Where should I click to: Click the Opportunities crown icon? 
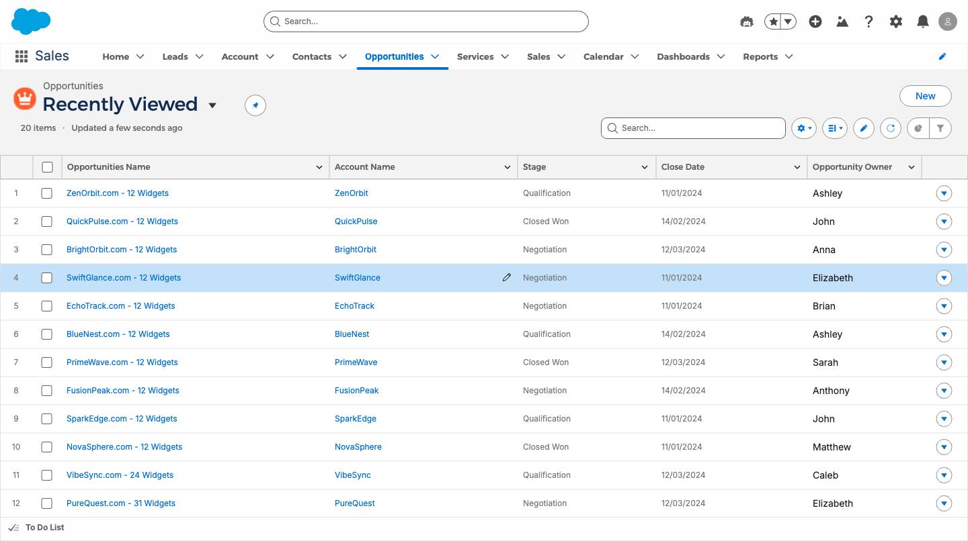click(x=25, y=99)
